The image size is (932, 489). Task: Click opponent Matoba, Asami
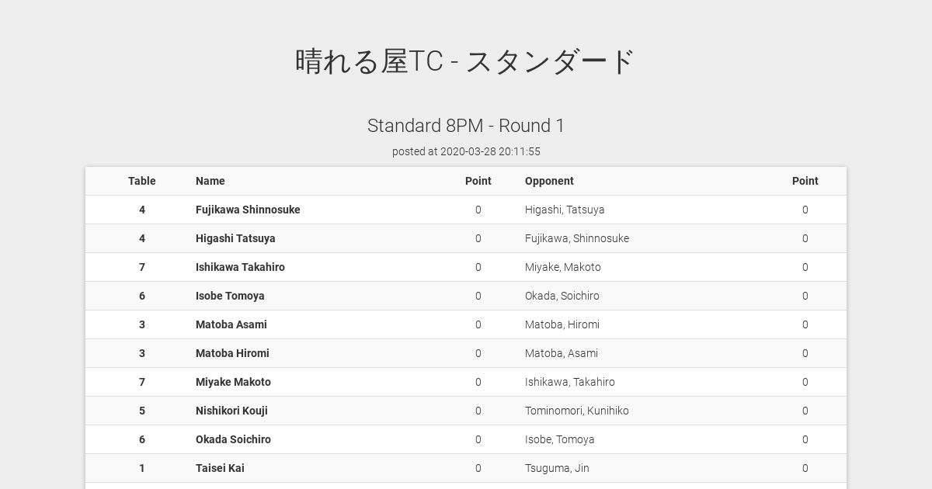point(562,353)
